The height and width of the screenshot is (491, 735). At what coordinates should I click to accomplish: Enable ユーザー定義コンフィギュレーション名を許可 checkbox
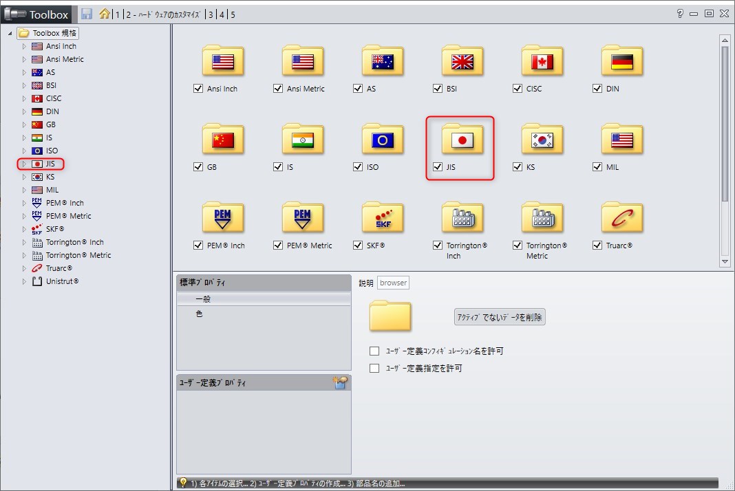tap(374, 351)
